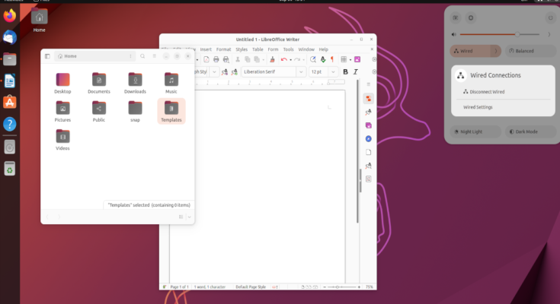Expand the Liberation Serif font name dropdown
This screenshot has height=304, width=560.
(x=302, y=71)
